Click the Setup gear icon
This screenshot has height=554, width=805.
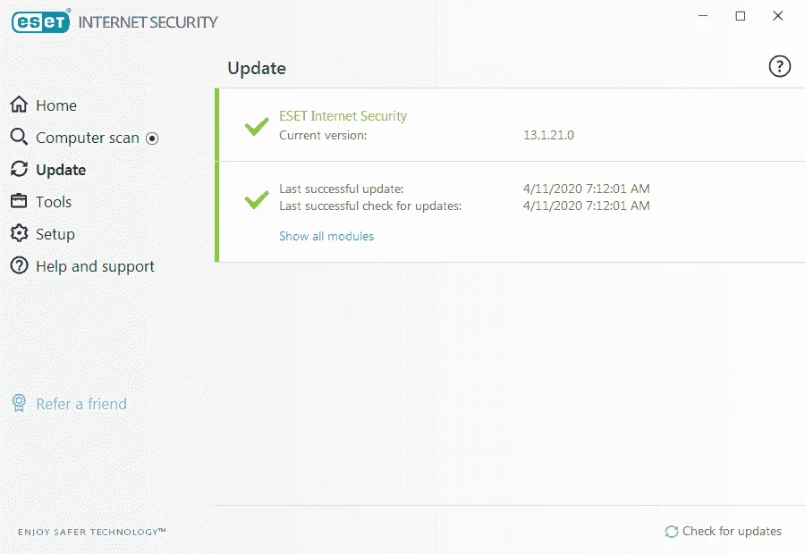pos(19,233)
